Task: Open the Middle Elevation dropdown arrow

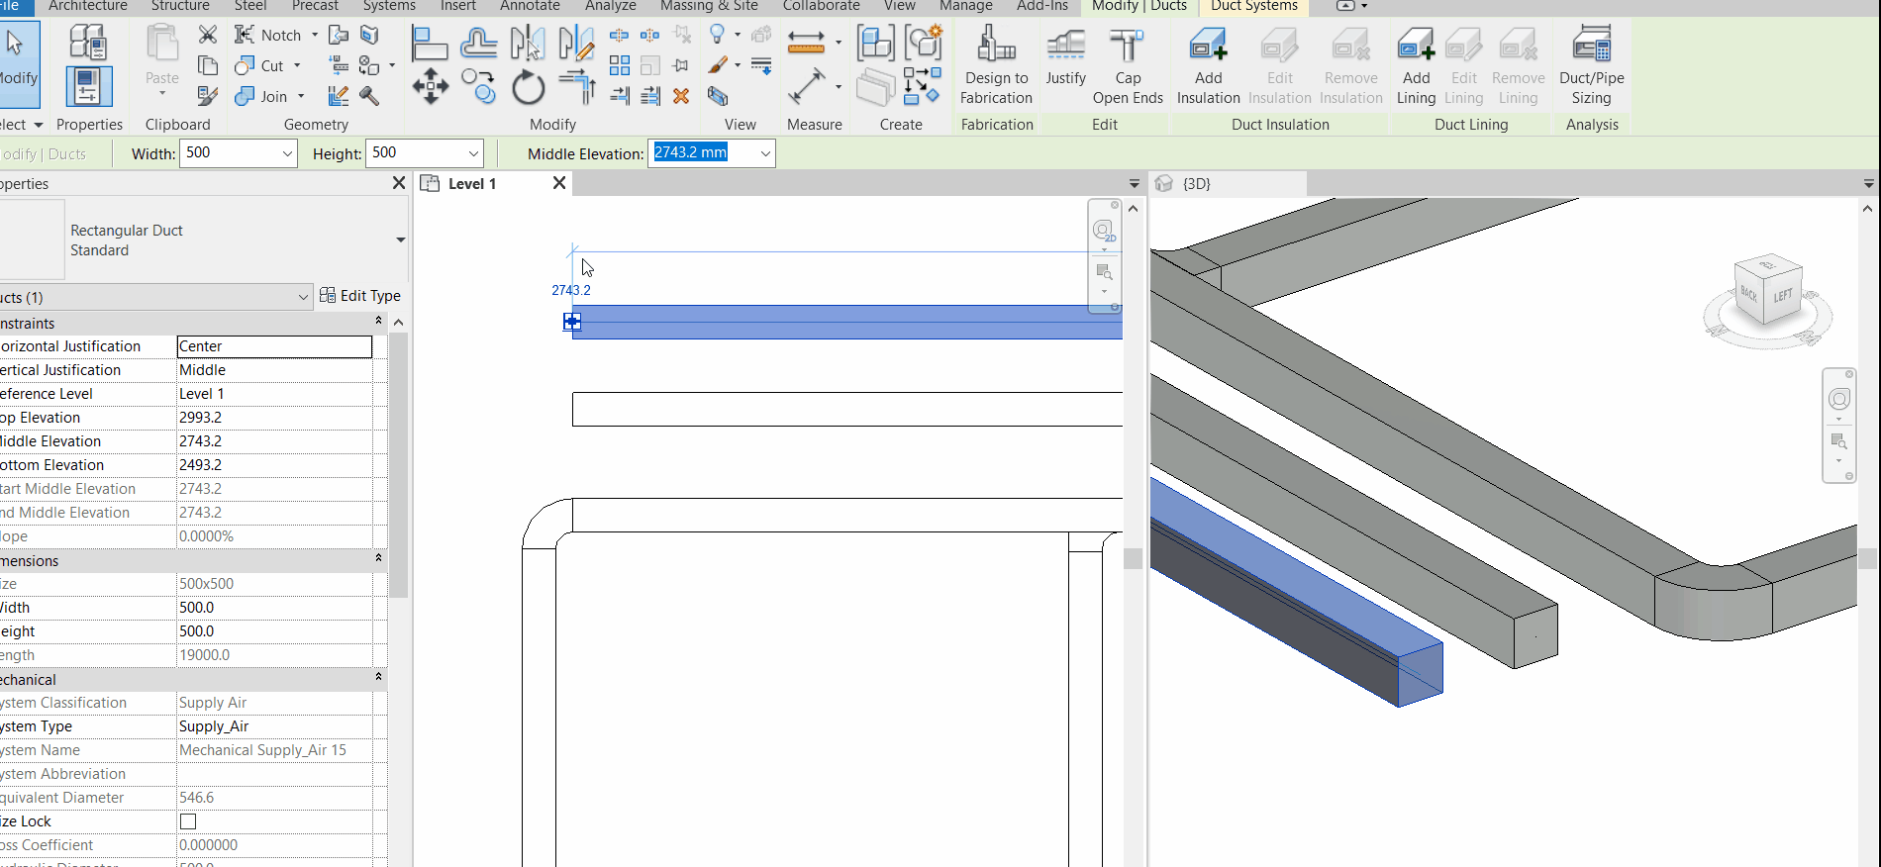Action: click(x=765, y=153)
